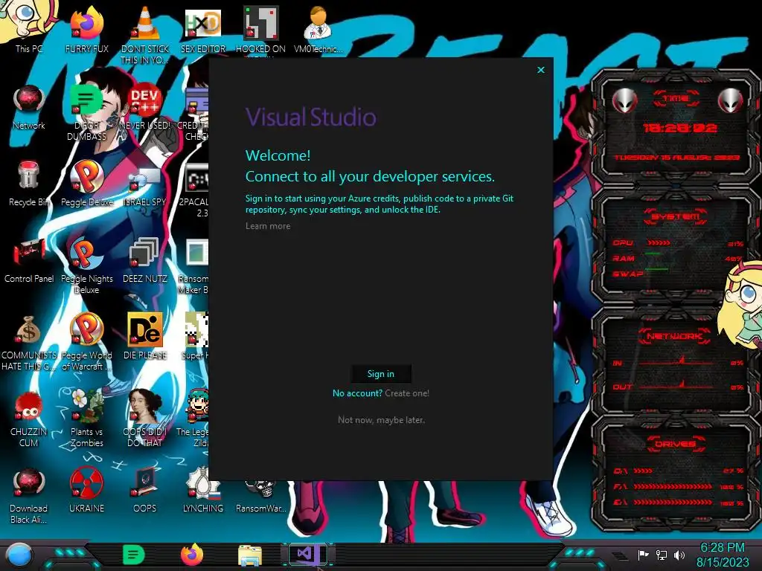Viewport: 762px width, 571px height.
Task: Select the green D FOR DUMBASS icon
Action: click(86, 111)
